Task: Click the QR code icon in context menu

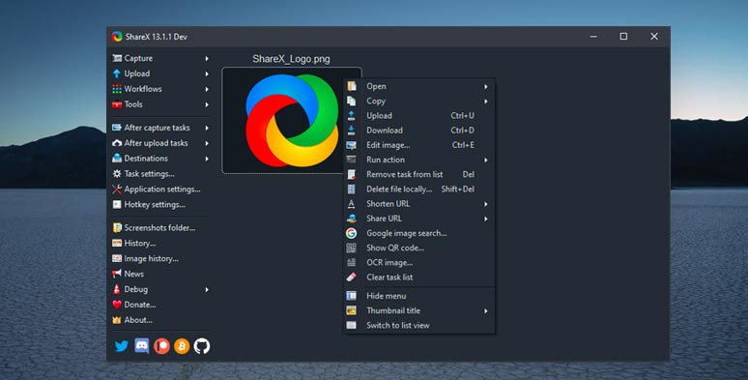Action: pos(351,248)
